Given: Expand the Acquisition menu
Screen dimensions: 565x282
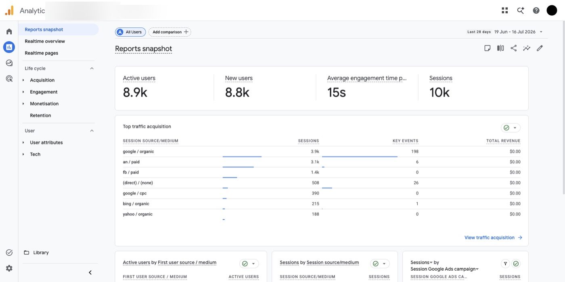Looking at the screenshot, I should coord(23,80).
